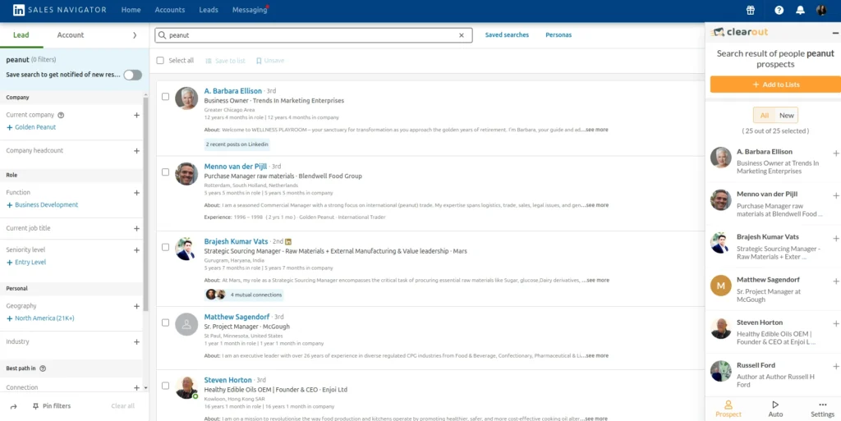Viewport: 841px width, 421px height.
Task: Click the Add to Lists button
Action: coord(775,85)
